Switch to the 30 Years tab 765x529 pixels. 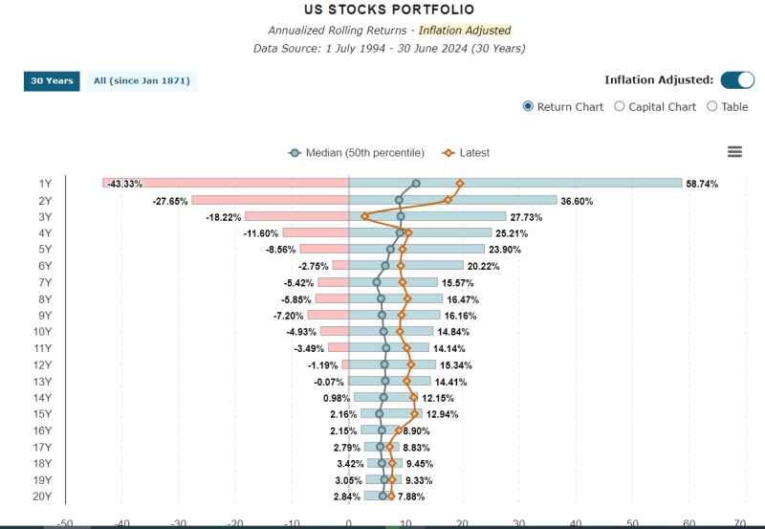(52, 81)
